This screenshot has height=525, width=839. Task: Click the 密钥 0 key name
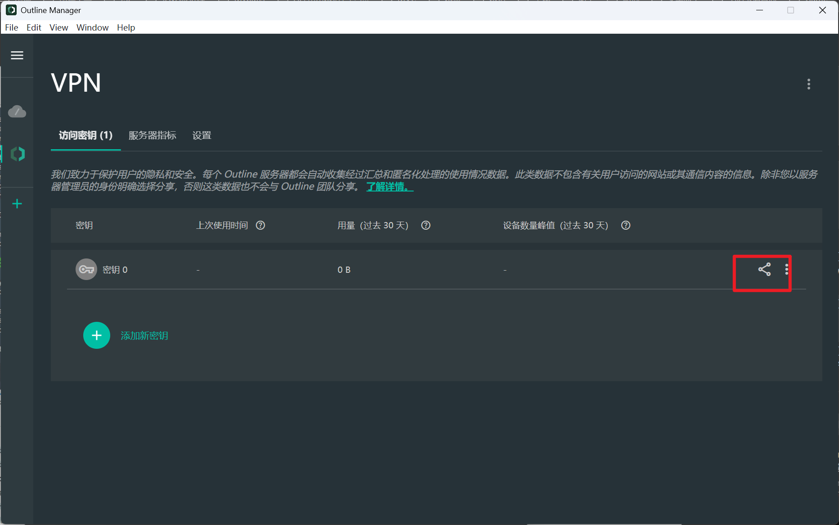point(115,270)
